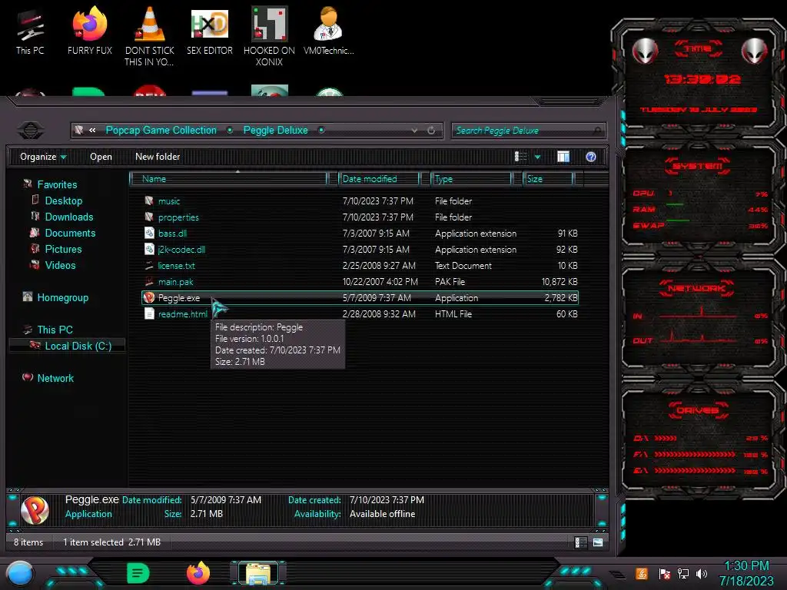
Task: Click the File Explorer taskbar button
Action: coord(258,573)
